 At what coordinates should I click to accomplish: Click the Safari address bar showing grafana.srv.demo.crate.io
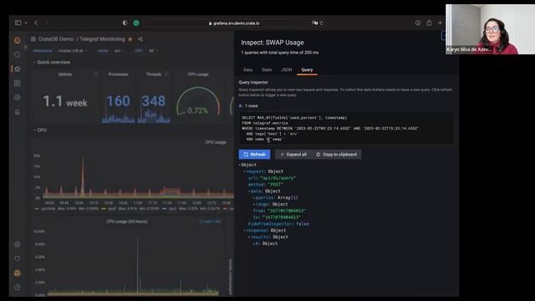tap(234, 23)
